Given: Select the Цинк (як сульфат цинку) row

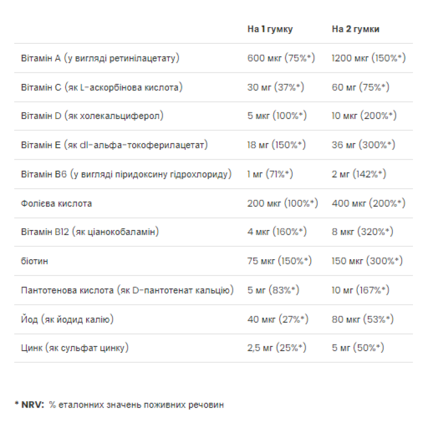Looking at the screenshot, I should 213,348.
